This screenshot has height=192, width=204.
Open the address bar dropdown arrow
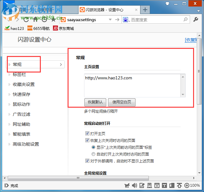[x=110, y=20]
